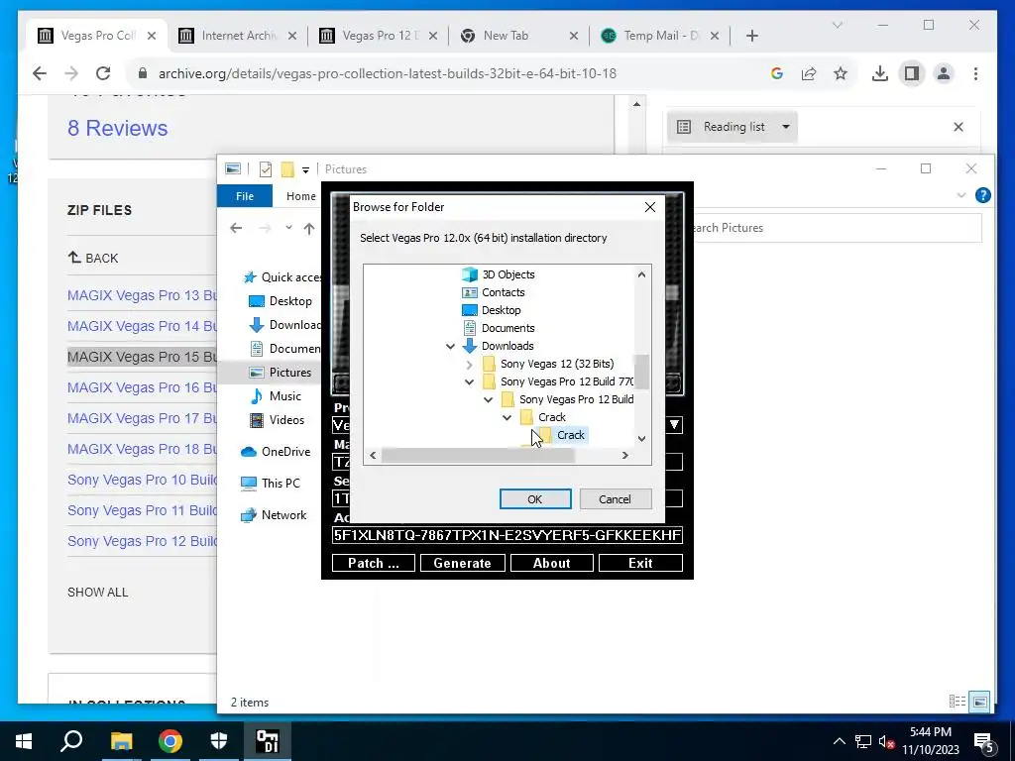Expand Sony Vegas 12 (32 Bits) node

(469, 365)
